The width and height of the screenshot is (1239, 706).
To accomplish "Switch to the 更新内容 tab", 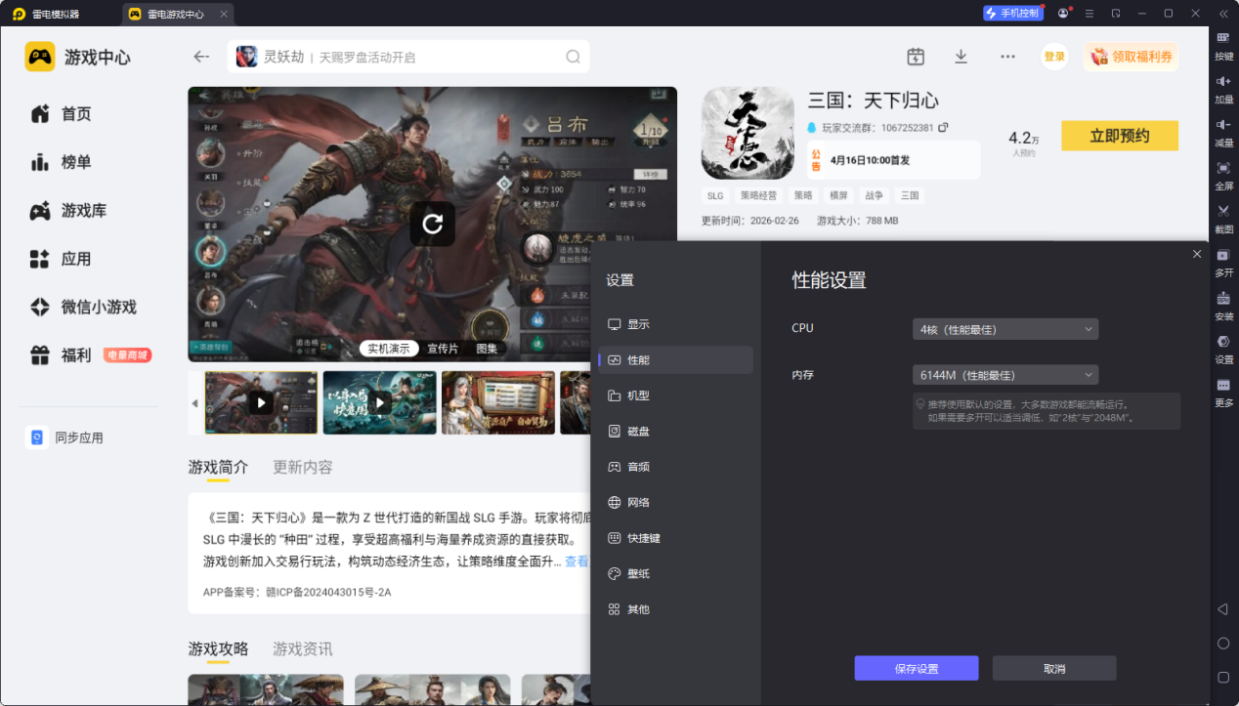I will pyautogui.click(x=303, y=467).
